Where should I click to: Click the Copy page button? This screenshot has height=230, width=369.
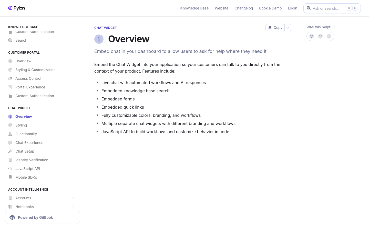tap(275, 28)
